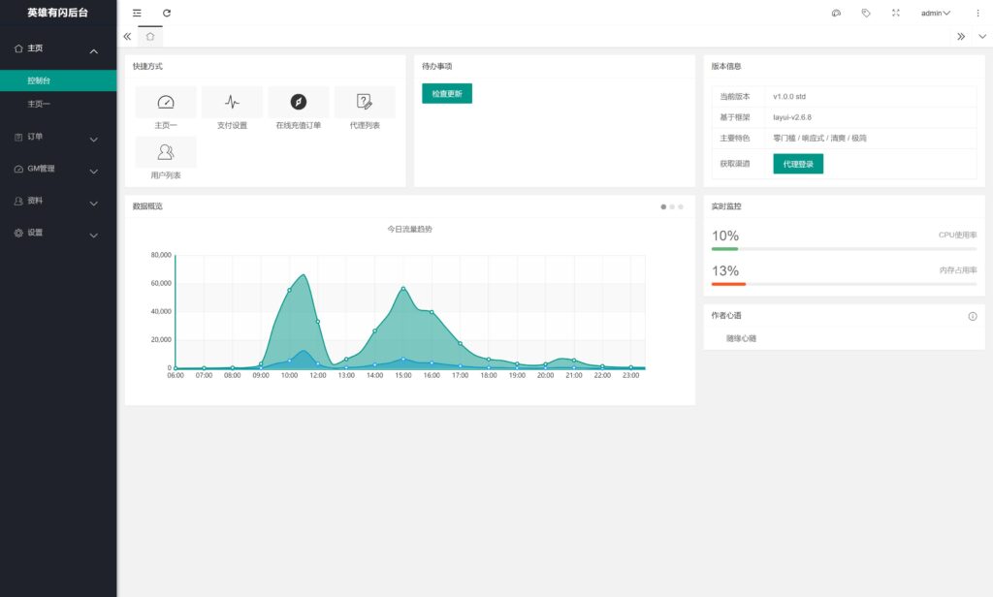
Task: Open the 代理列表 shortcut icon
Action: [365, 102]
